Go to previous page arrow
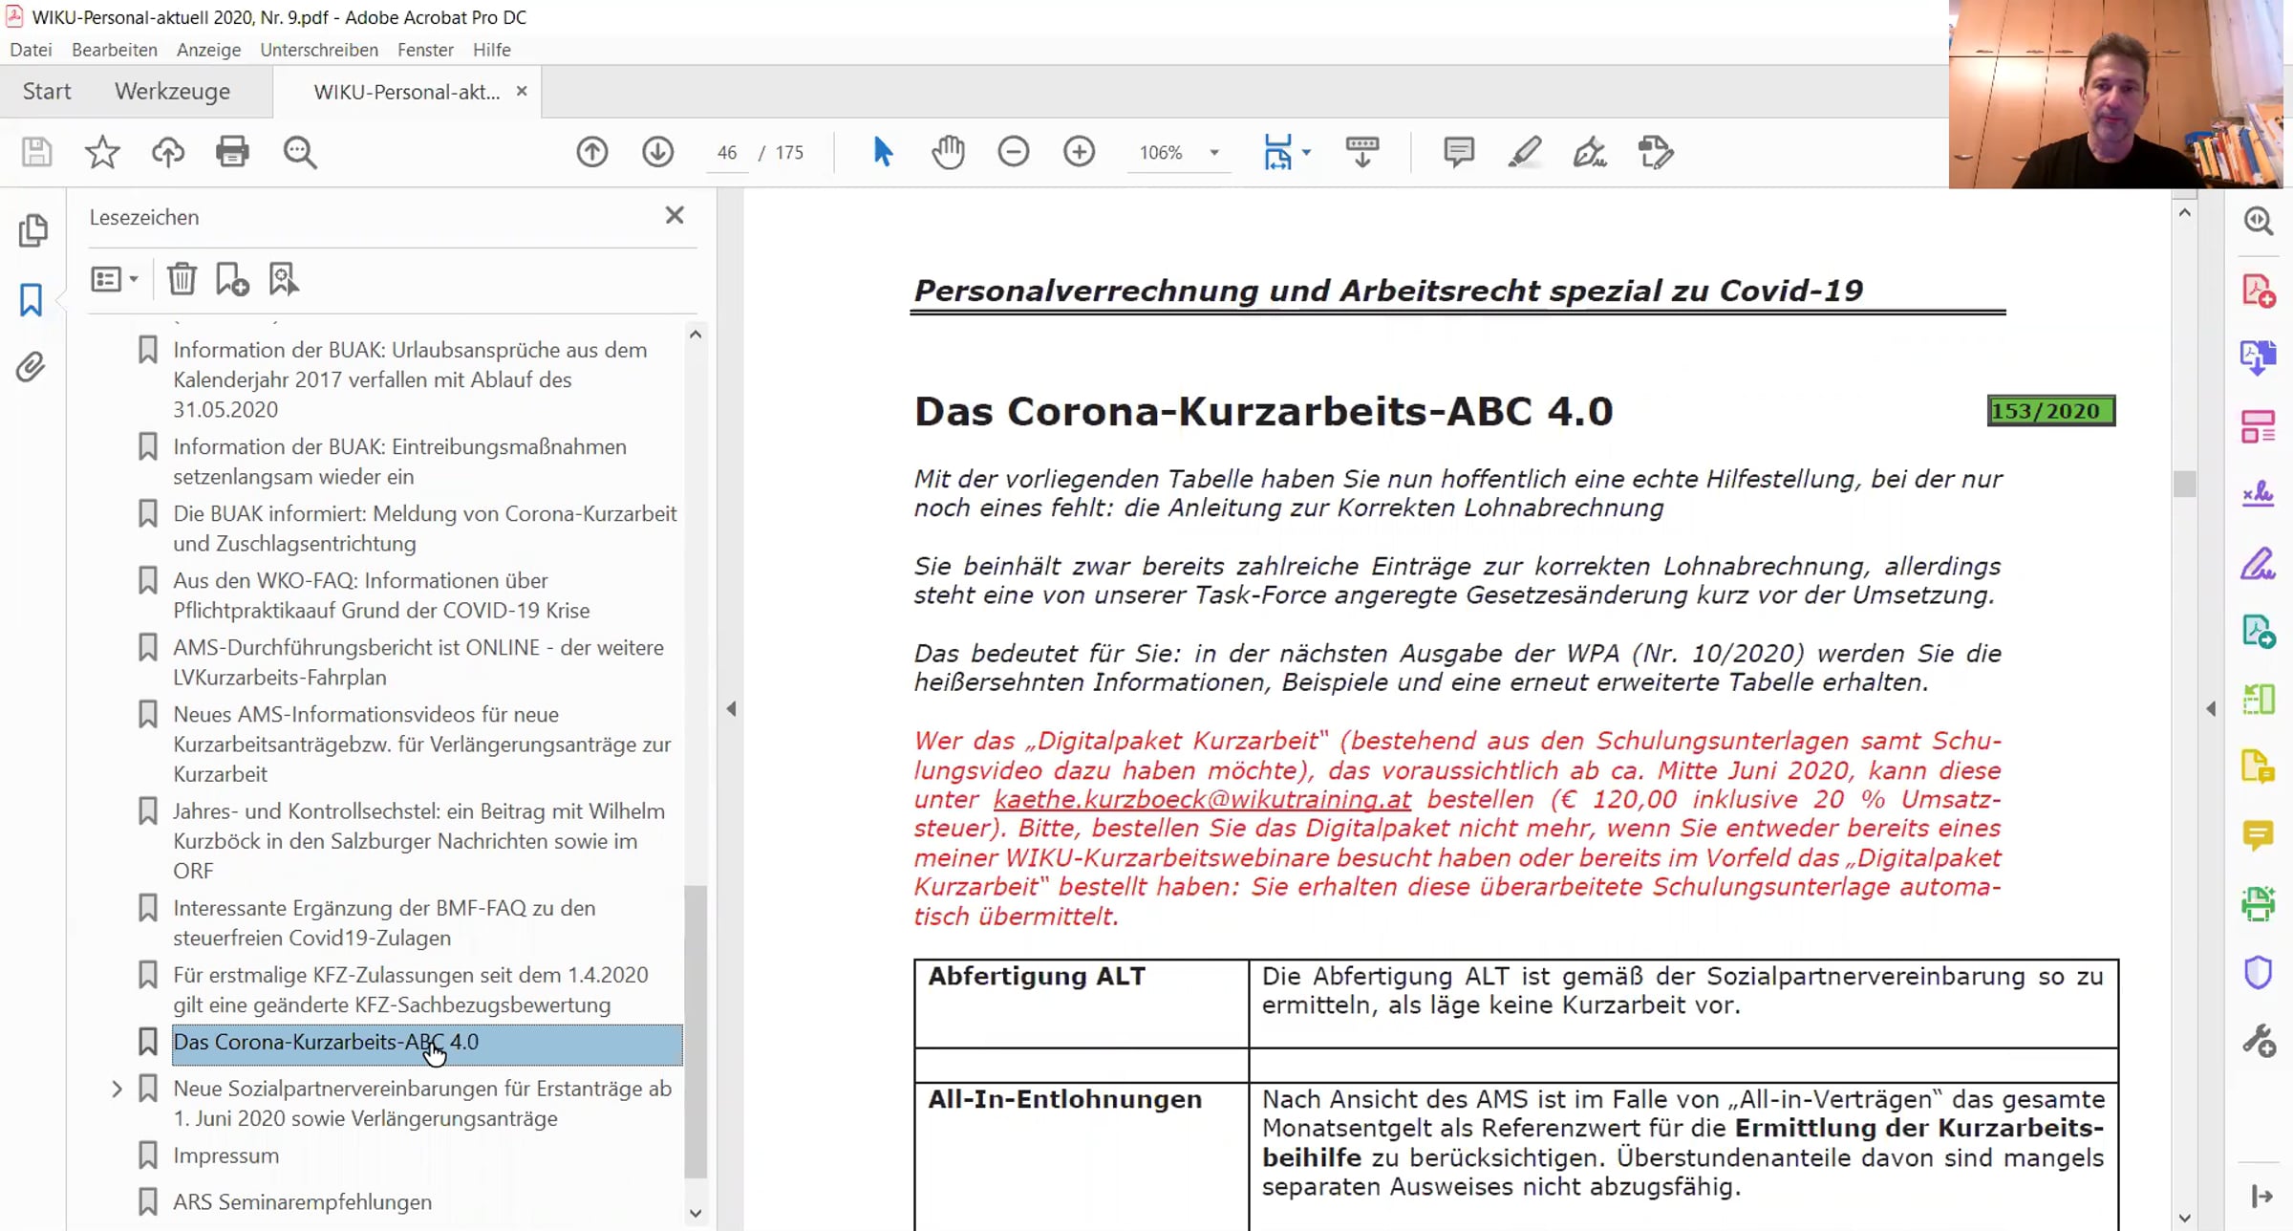 (x=592, y=152)
